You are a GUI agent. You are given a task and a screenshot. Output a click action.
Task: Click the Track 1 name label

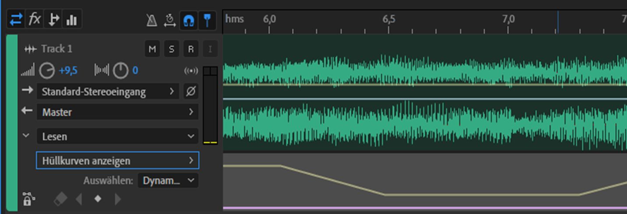pos(56,49)
